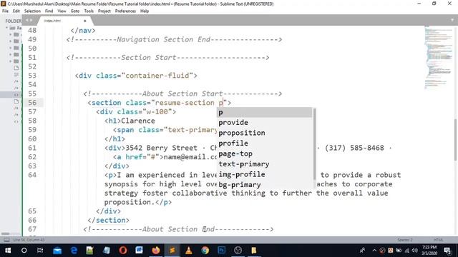Click the panel switcher icon in the status bar
This screenshot has width=458, height=257.
pyautogui.click(x=6, y=240)
